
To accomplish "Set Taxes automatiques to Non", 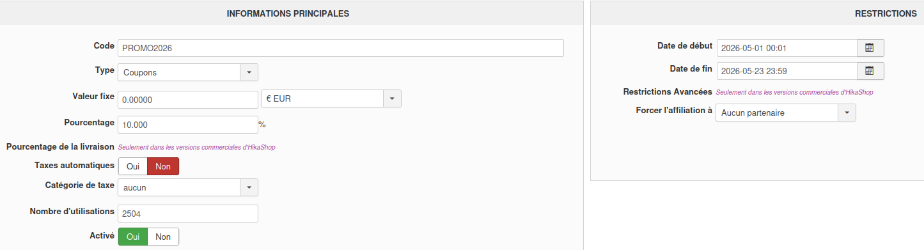I will 163,166.
